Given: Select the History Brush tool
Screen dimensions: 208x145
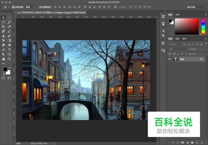Looking at the screenshot, I should 9,36.
